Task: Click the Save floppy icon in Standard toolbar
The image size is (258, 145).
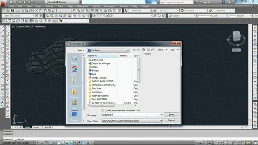Action: click(12, 10)
